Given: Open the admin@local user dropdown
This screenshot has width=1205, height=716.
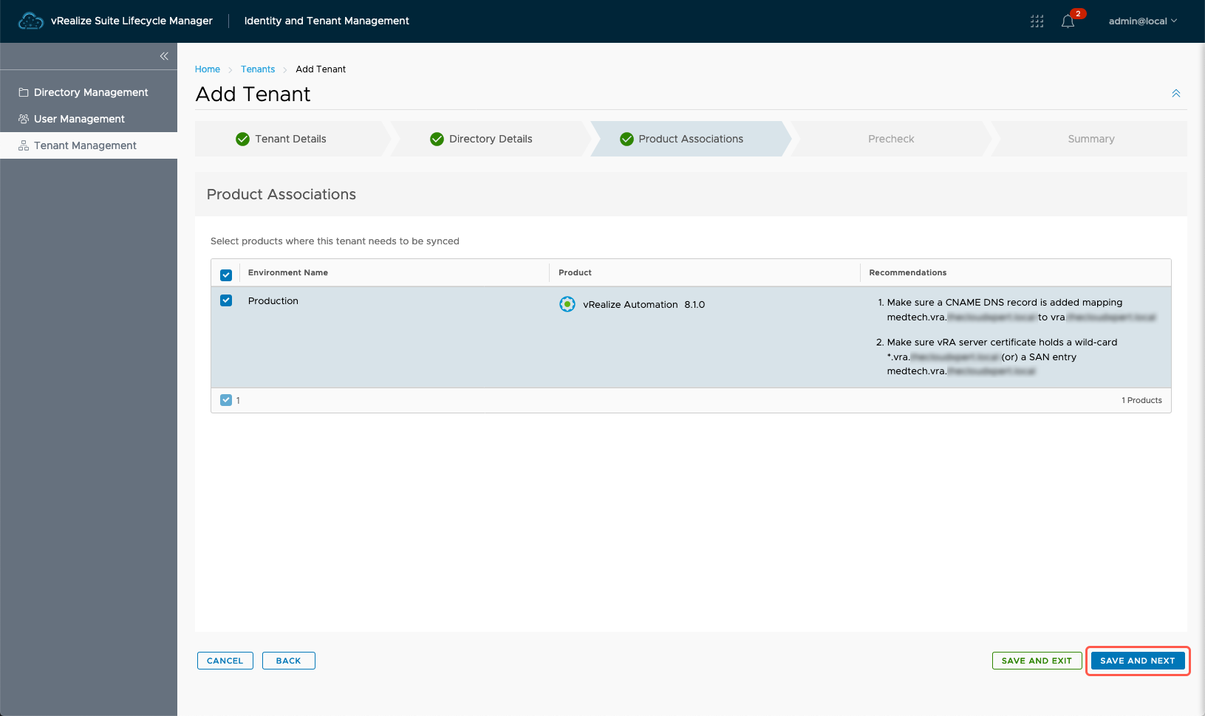Looking at the screenshot, I should pos(1142,21).
